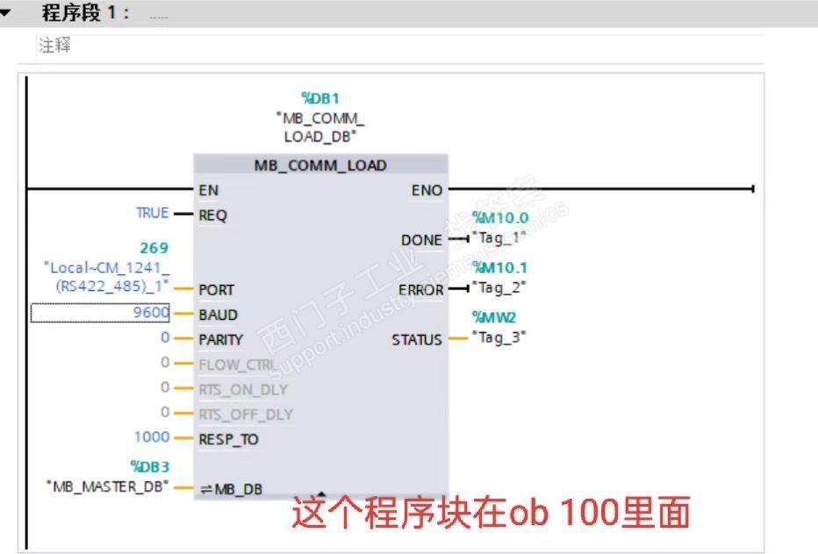Select the %MW2 address
The image size is (818, 554).
[x=493, y=317]
